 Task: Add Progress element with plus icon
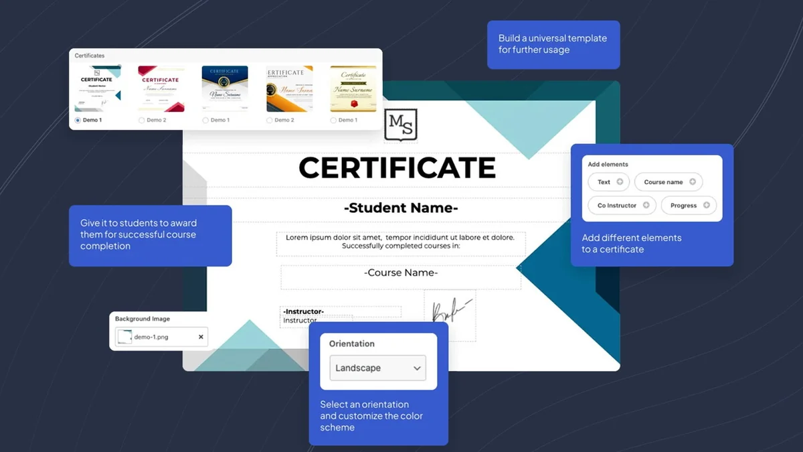click(x=706, y=205)
